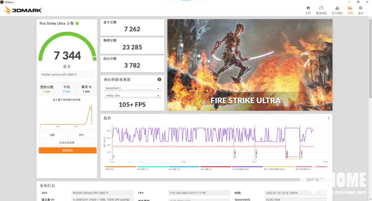Click the 最佳 7 496 value

click(x=86, y=92)
